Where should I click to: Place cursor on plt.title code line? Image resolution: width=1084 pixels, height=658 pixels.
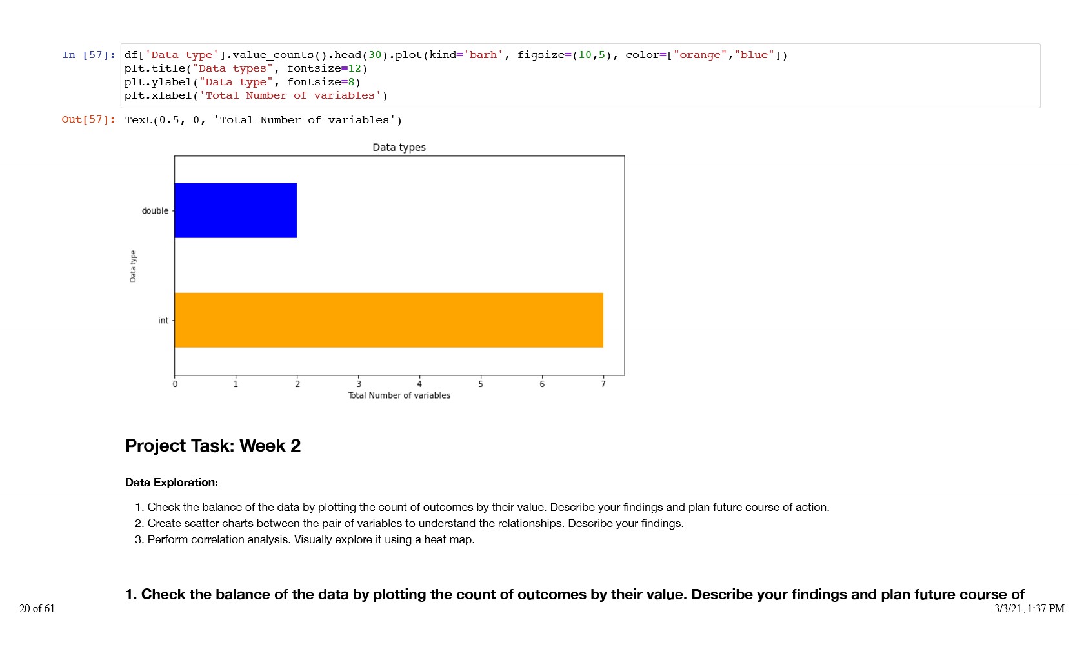(245, 68)
